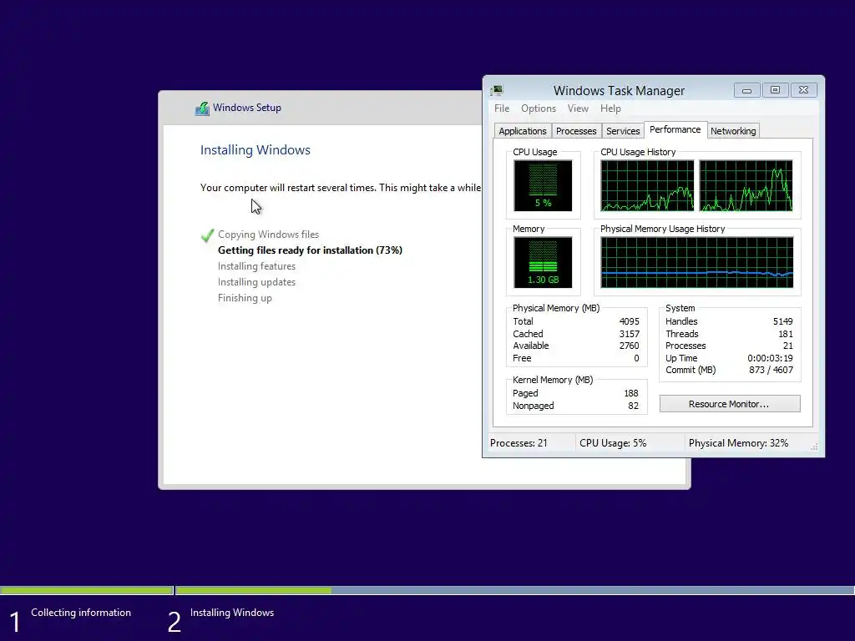The height and width of the screenshot is (641, 855).
Task: Click the System Processes value 21
Action: (x=788, y=346)
